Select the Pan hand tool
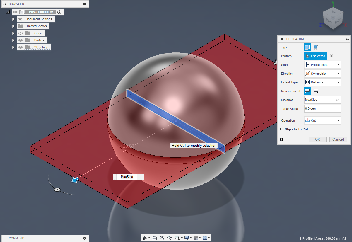352x242 pixels. (162, 238)
